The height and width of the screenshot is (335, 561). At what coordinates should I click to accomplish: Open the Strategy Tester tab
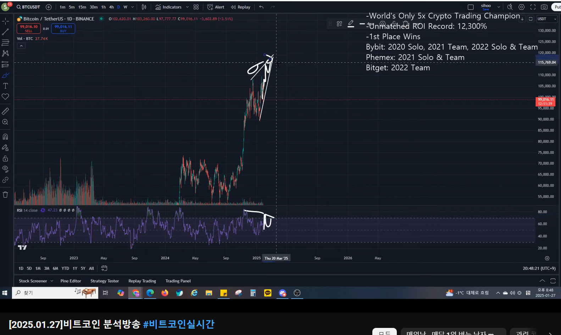click(105, 281)
